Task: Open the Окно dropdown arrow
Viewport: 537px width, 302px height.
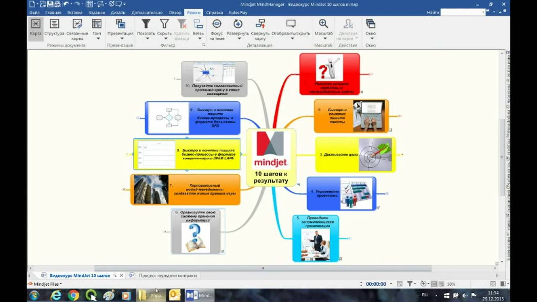Action: coord(372,39)
